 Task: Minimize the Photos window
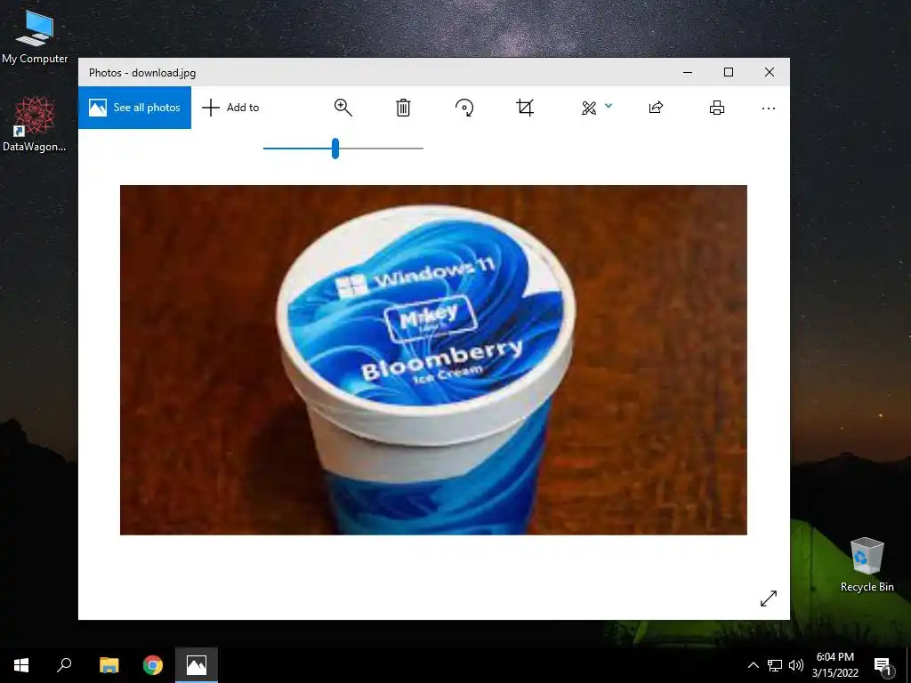tap(688, 72)
